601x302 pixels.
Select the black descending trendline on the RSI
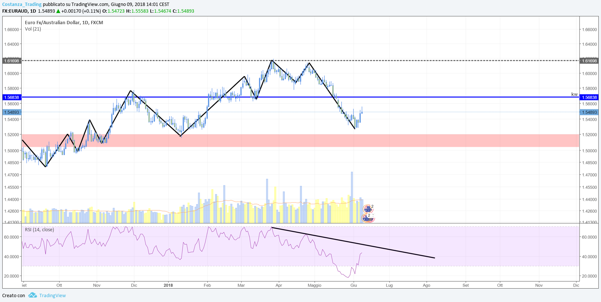353,242
